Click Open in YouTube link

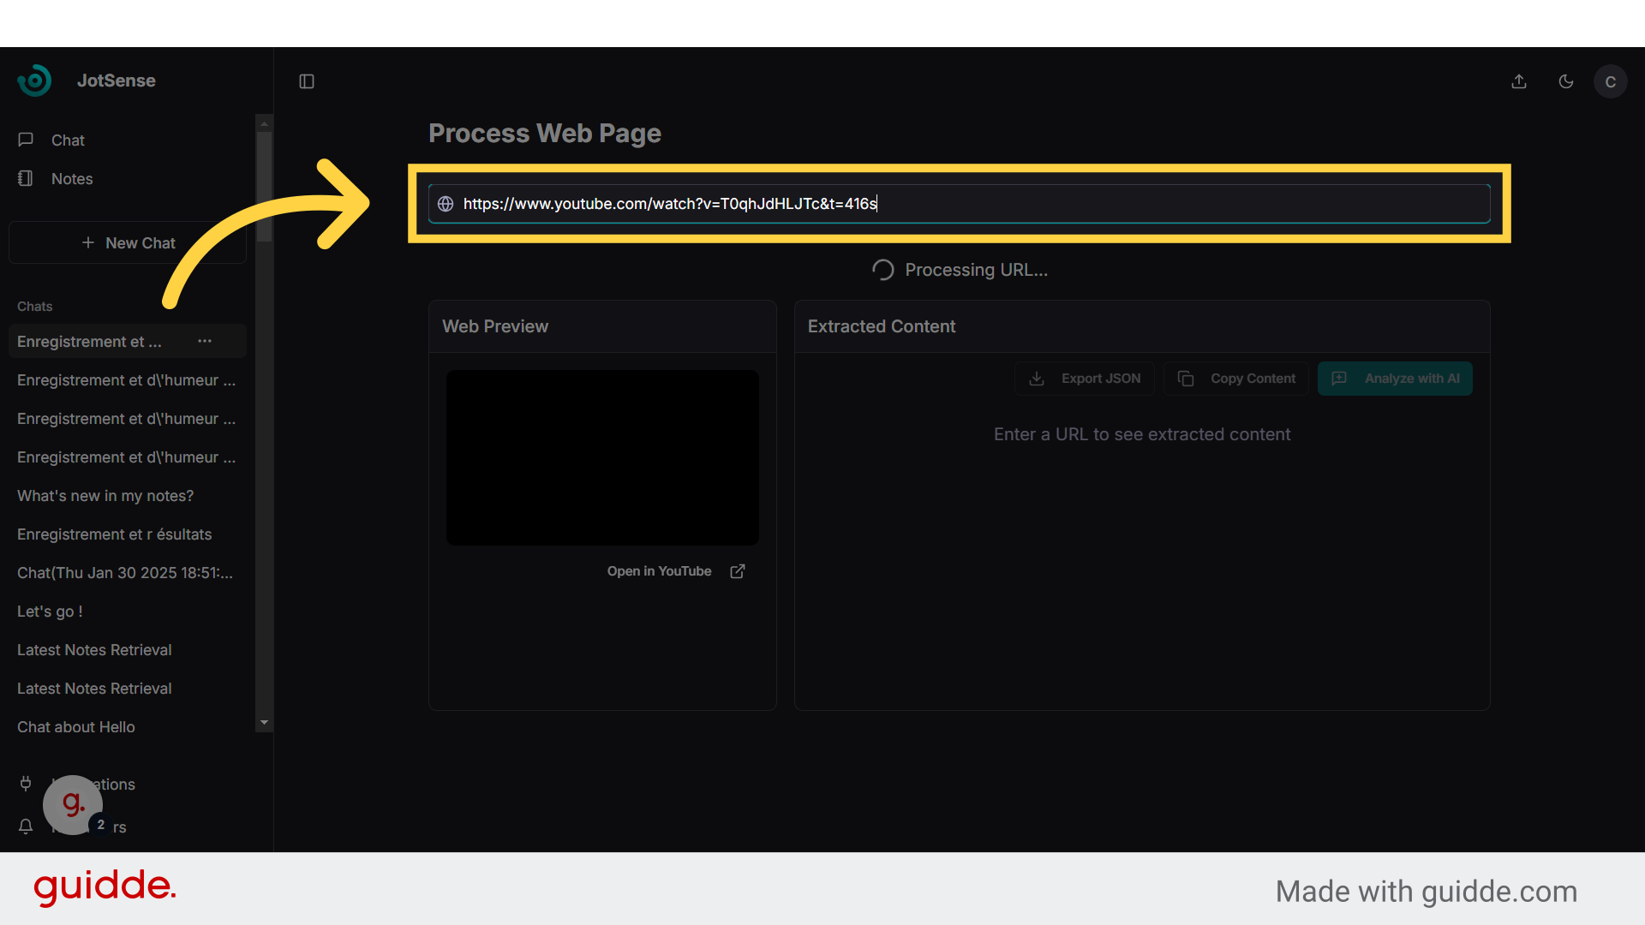(x=659, y=571)
